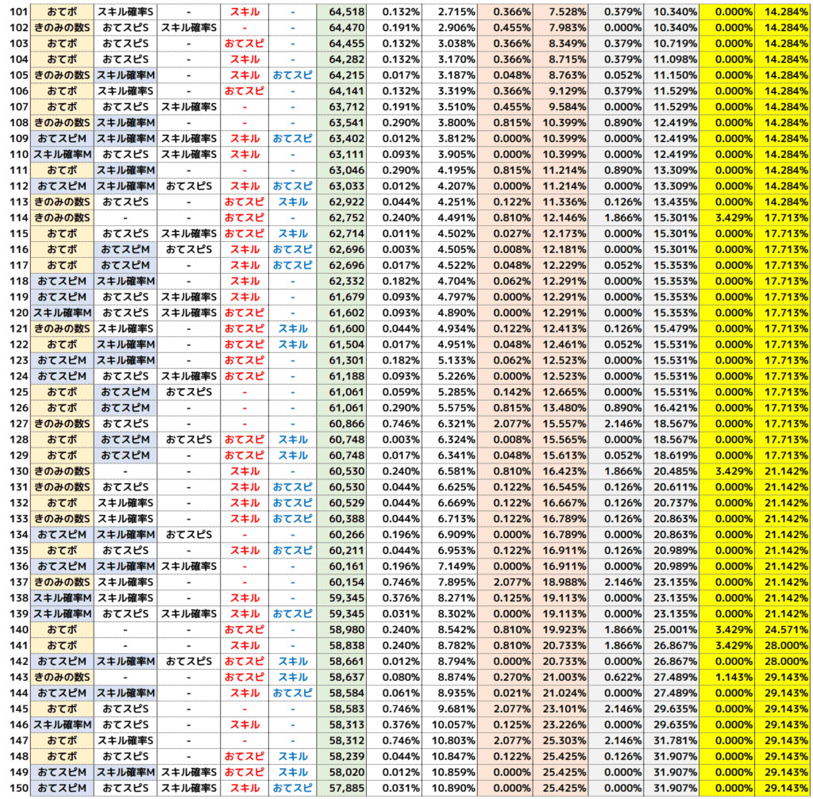The height and width of the screenshot is (799, 813).
Task: Select the 2.715% cell in row 101
Action: click(x=449, y=11)
